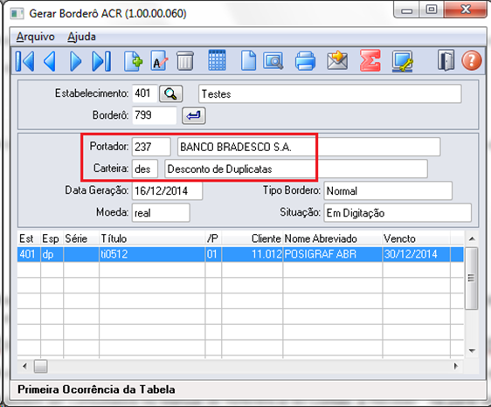Search Estabelecimento with magnifier button
Image resolution: width=491 pixels, height=407 pixels.
[x=170, y=93]
